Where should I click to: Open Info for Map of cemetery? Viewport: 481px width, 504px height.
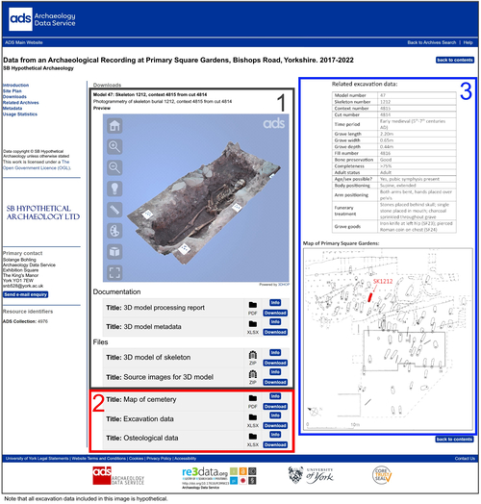(x=275, y=396)
